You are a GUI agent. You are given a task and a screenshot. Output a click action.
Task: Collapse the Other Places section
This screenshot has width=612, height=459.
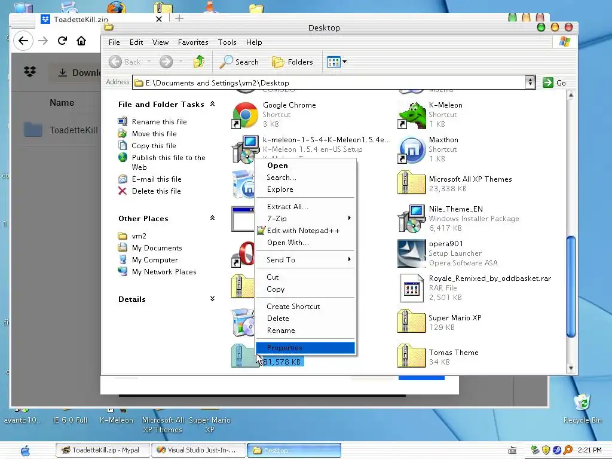[x=212, y=218]
